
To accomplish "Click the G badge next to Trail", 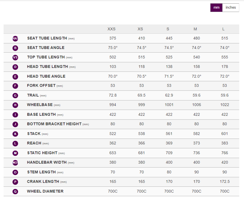I will tap(15, 95).
